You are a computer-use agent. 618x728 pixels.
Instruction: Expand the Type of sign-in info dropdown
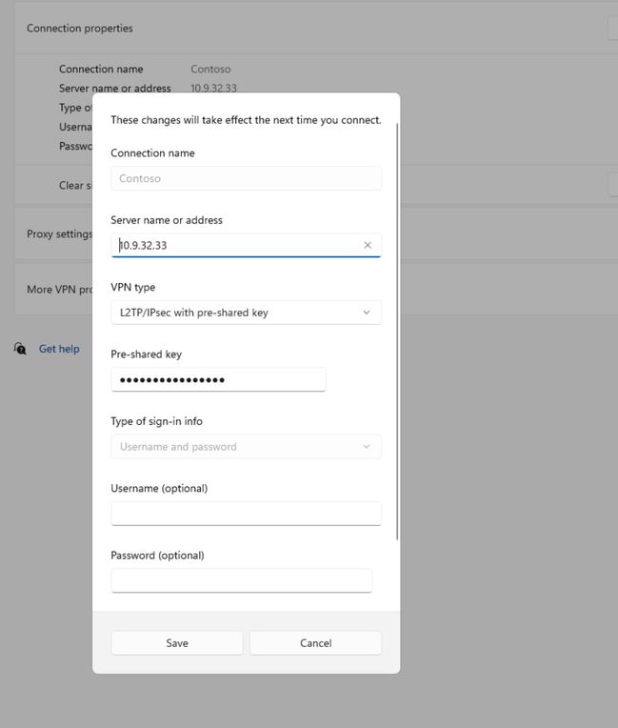pos(246,446)
